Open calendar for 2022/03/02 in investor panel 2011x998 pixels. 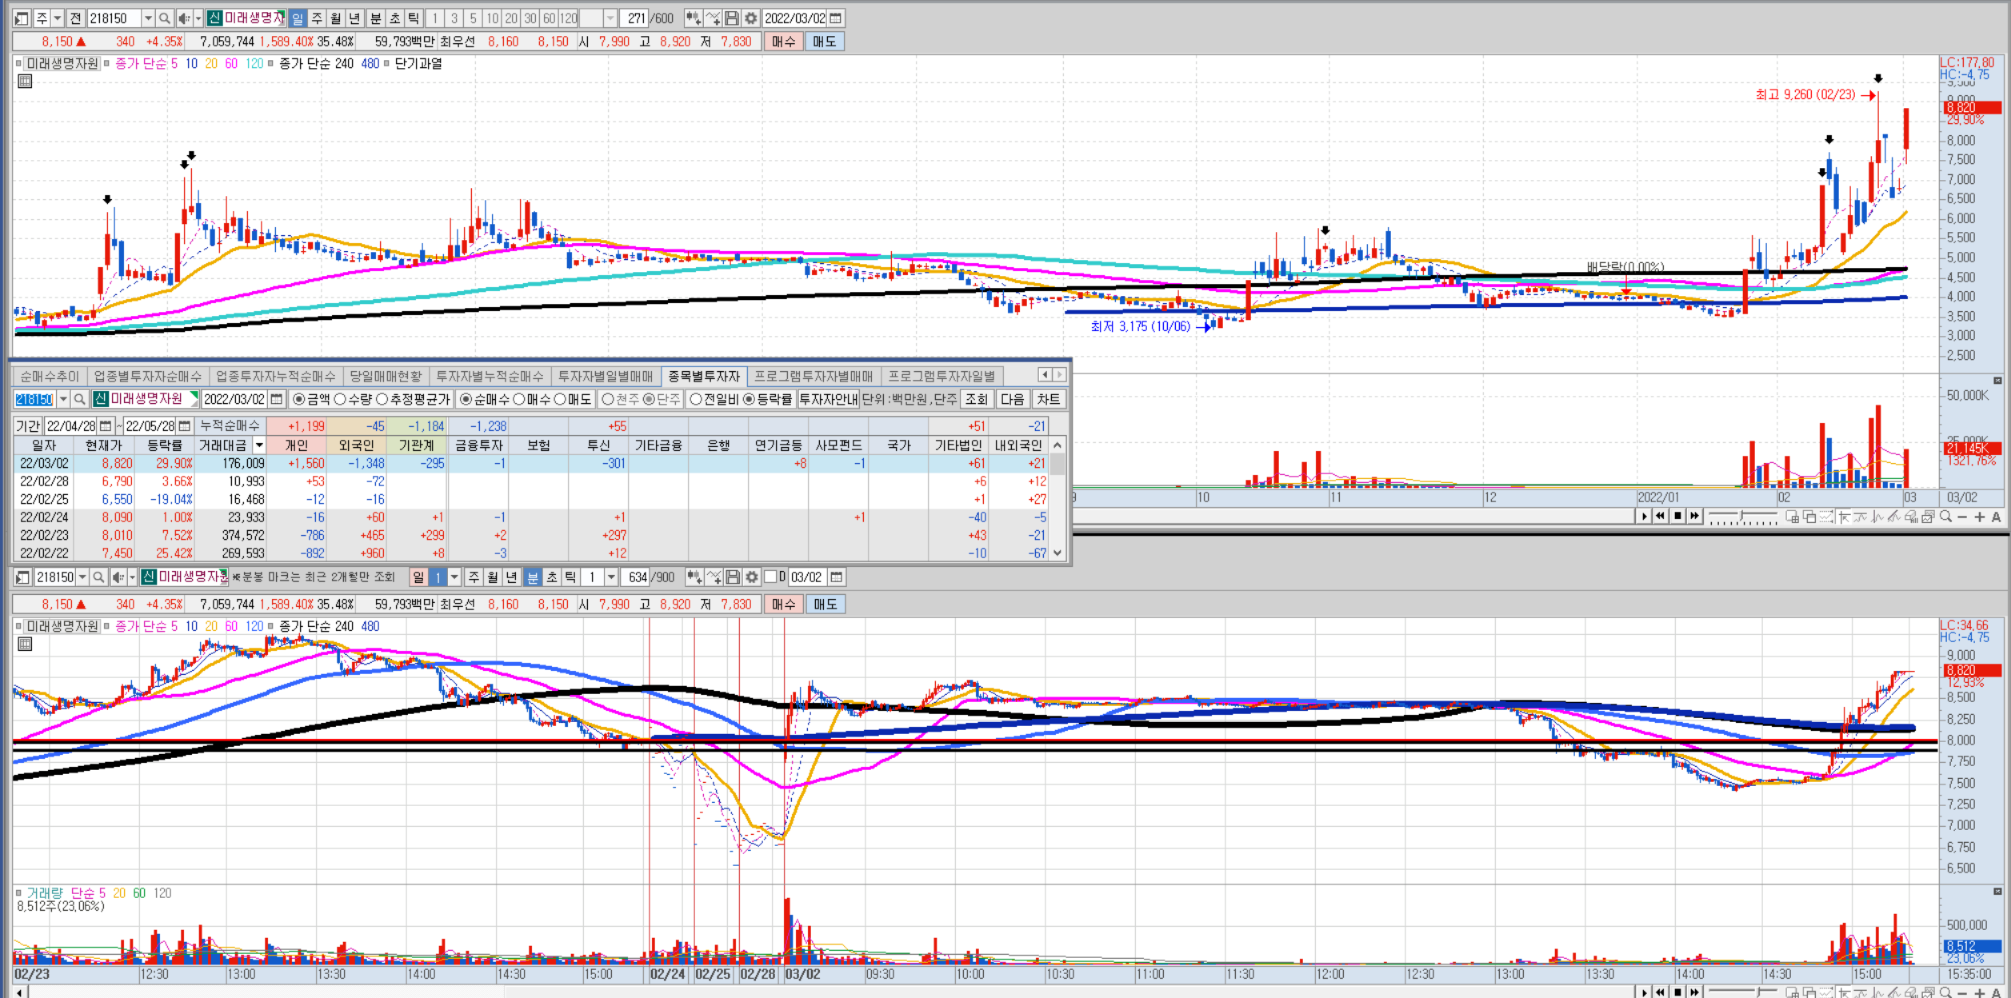click(277, 399)
